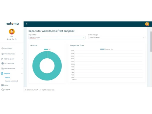Open the Support page link
The height and width of the screenshot is (114, 152).
[7, 90]
